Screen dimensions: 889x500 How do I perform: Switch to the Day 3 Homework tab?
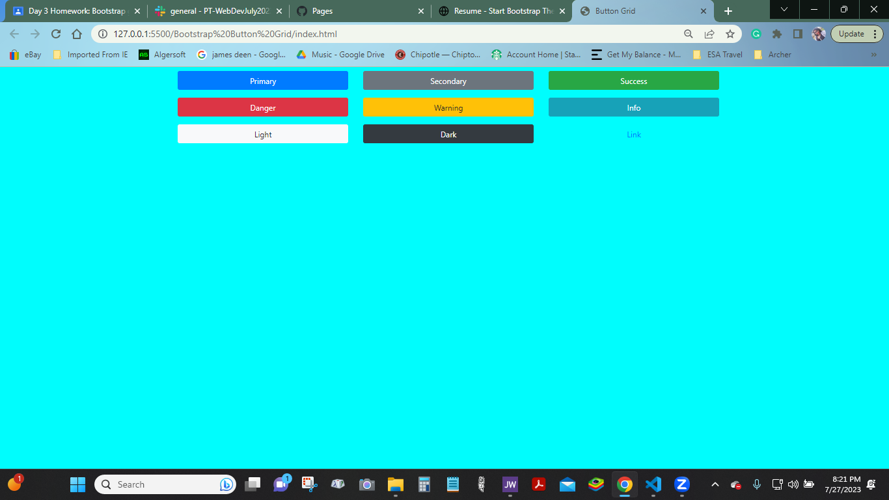76,11
